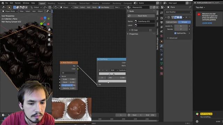223x125 pixels.
Task: Open the viewport View menu beside Object Mode
Action: 22,11
